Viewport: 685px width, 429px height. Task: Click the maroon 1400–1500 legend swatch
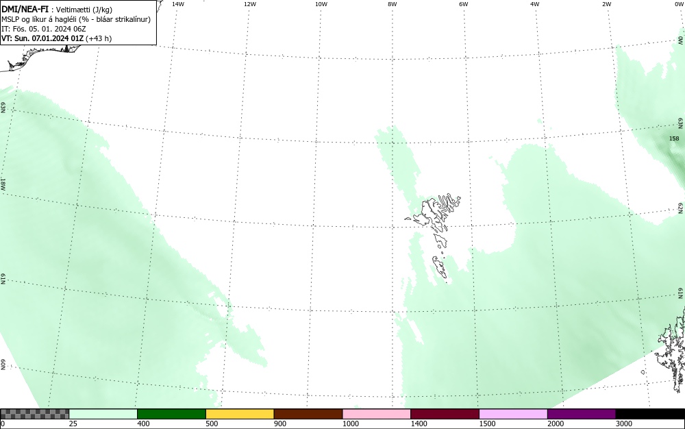coord(445,414)
